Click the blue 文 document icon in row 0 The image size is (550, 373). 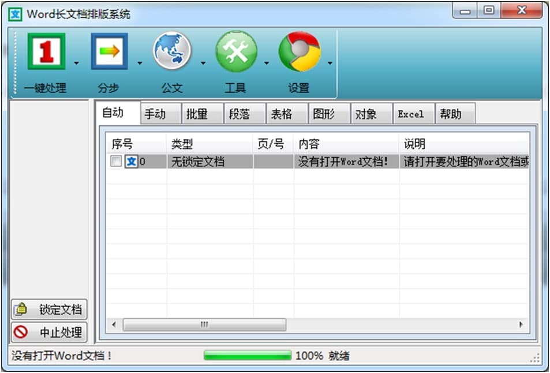tap(131, 162)
